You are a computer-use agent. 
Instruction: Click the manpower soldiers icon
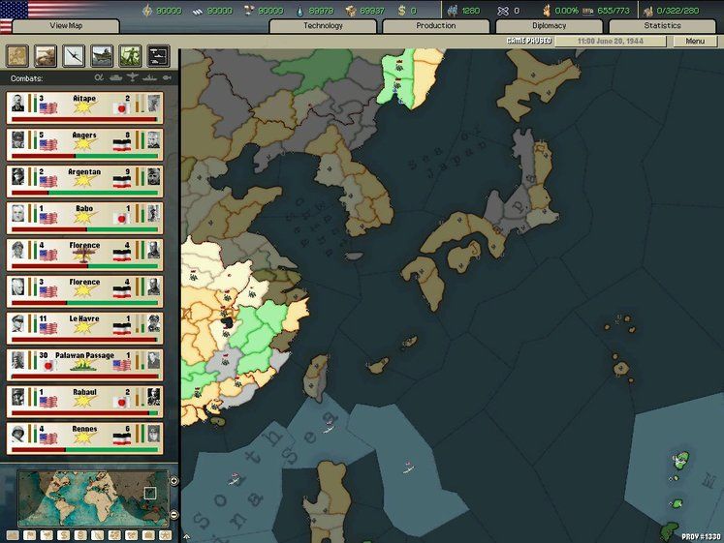point(452,10)
